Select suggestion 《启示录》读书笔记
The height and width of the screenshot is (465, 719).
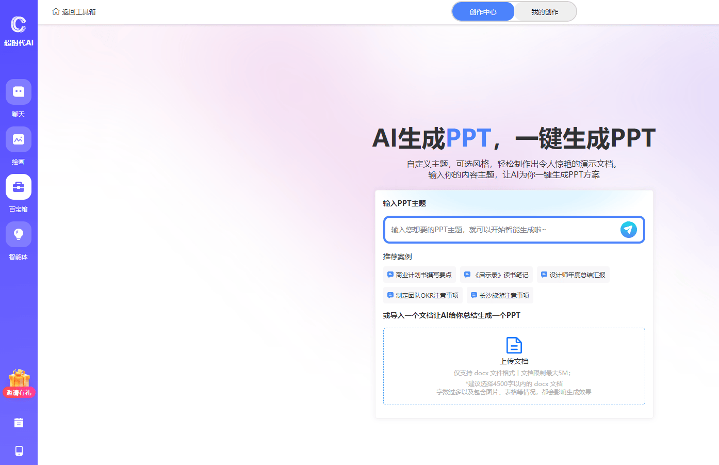tap(497, 275)
